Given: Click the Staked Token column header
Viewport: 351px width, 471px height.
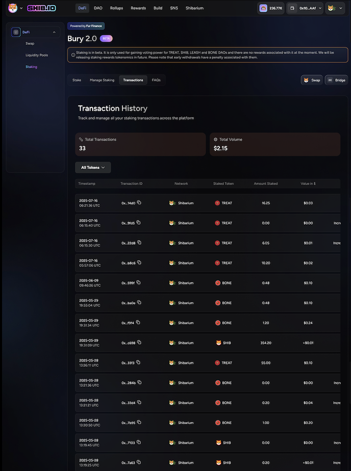Looking at the screenshot, I should coord(223,184).
